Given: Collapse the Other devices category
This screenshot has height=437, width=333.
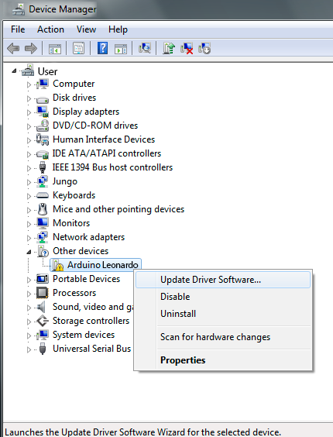Looking at the screenshot, I should pyautogui.click(x=29, y=252).
